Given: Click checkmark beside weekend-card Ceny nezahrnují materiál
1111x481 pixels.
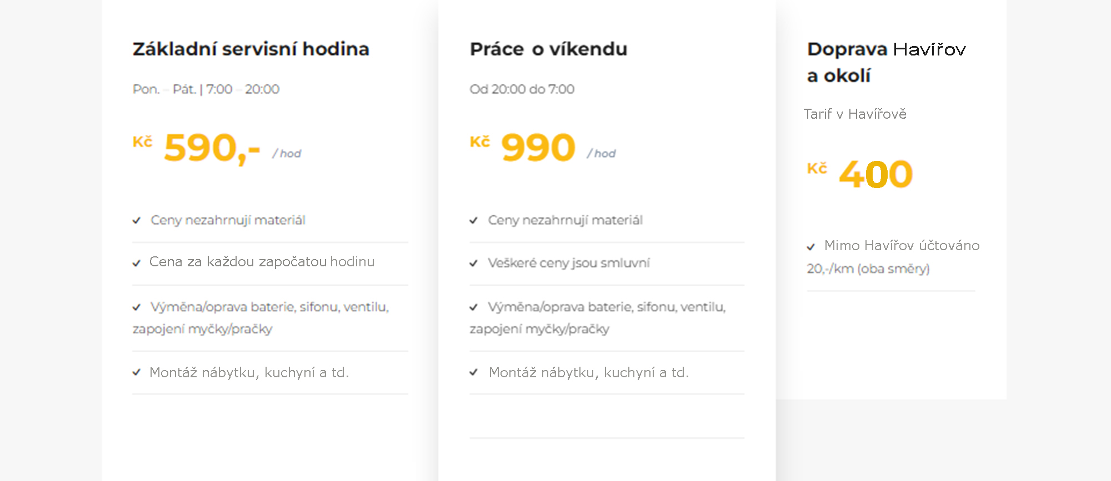Looking at the screenshot, I should point(474,221).
